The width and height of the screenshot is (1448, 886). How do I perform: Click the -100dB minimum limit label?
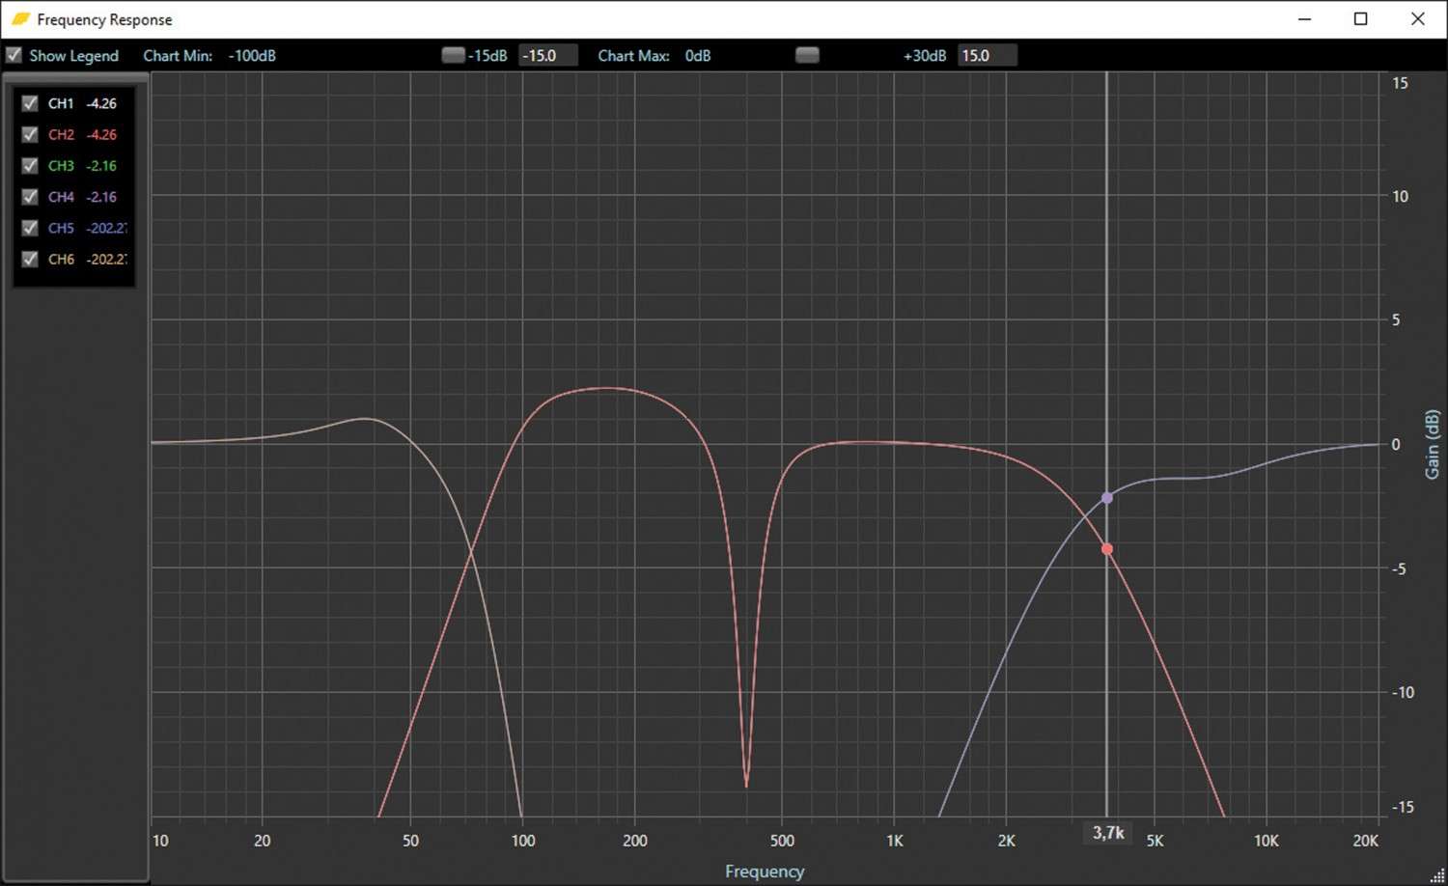point(252,55)
